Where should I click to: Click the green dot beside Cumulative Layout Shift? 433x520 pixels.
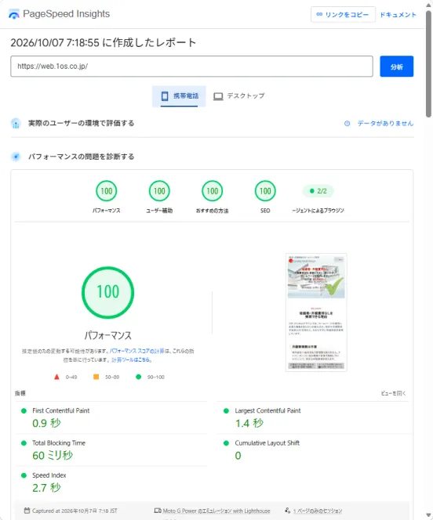pos(226,443)
